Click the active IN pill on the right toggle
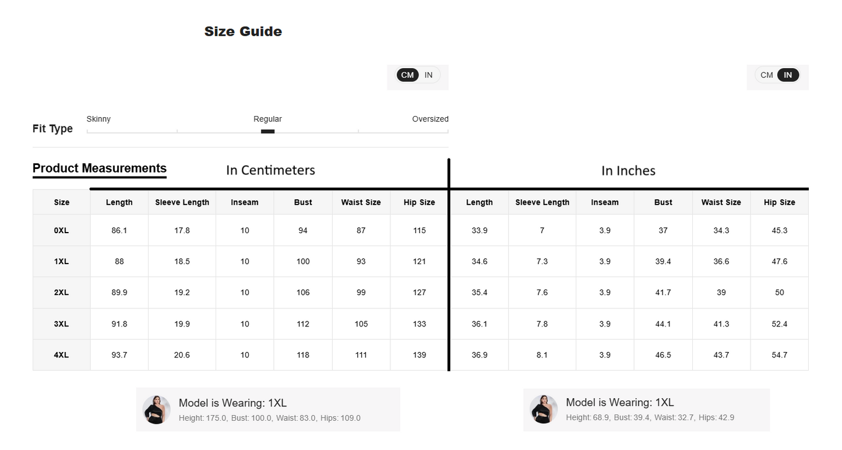The width and height of the screenshot is (842, 450). pos(788,75)
